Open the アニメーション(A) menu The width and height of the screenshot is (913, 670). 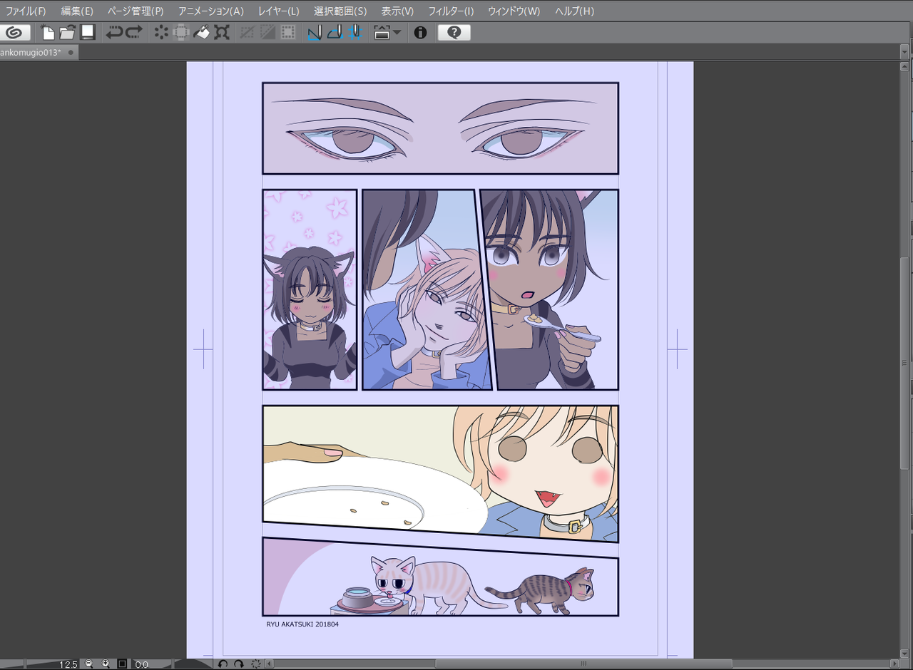pos(211,11)
